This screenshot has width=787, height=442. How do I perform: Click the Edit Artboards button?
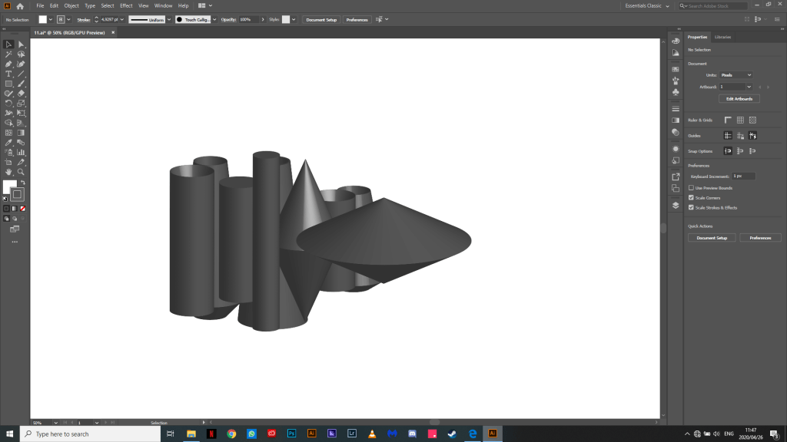coord(739,99)
